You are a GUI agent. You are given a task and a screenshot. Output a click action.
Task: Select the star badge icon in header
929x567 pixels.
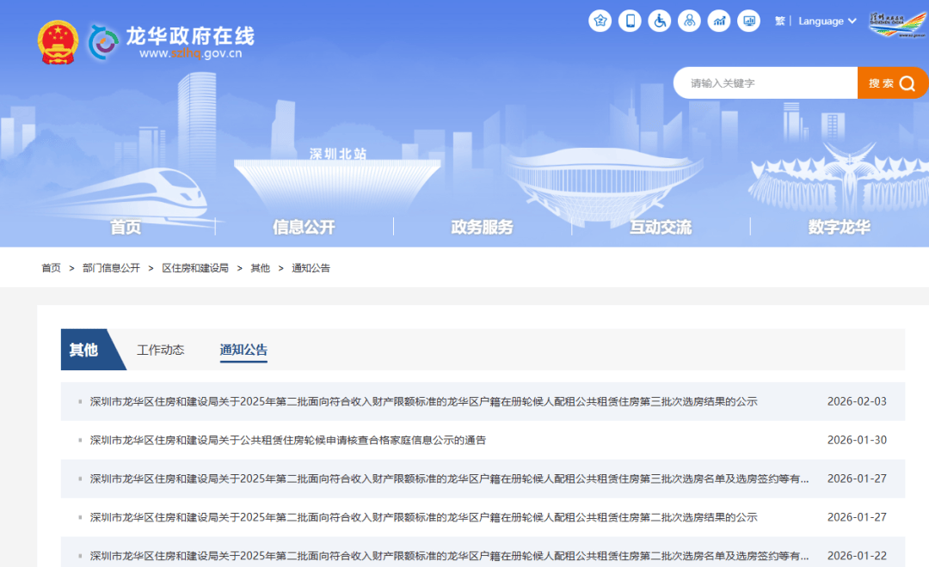coord(600,21)
